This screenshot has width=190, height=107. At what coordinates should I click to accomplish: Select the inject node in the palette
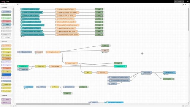pyautogui.click(x=7, y=12)
